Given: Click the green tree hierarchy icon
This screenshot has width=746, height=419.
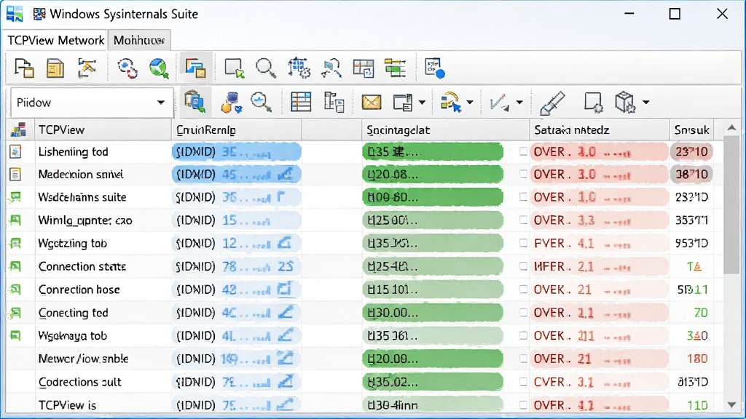Looking at the screenshot, I should 395,68.
